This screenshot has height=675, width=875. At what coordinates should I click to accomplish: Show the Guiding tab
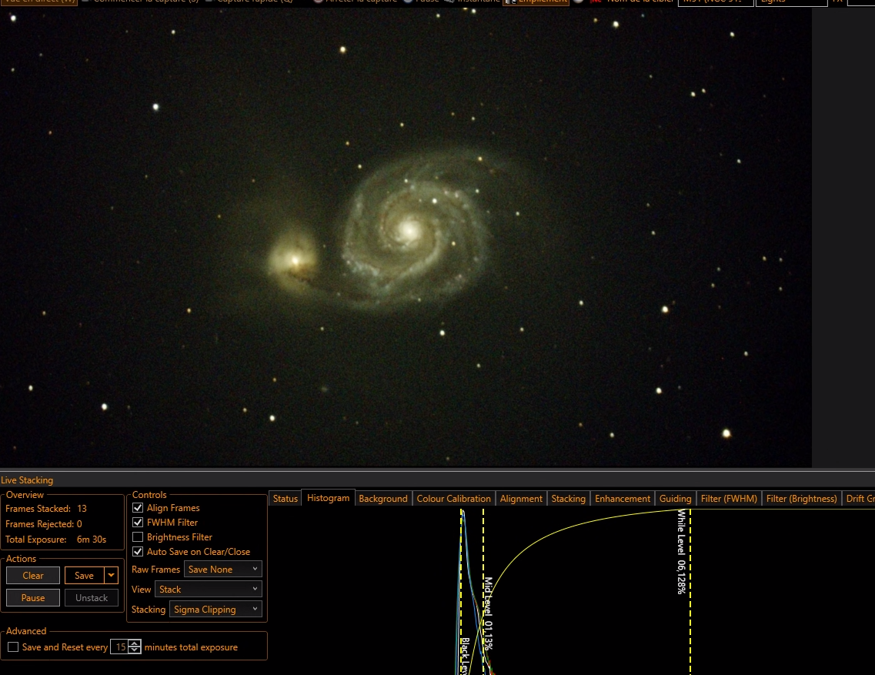click(x=675, y=499)
